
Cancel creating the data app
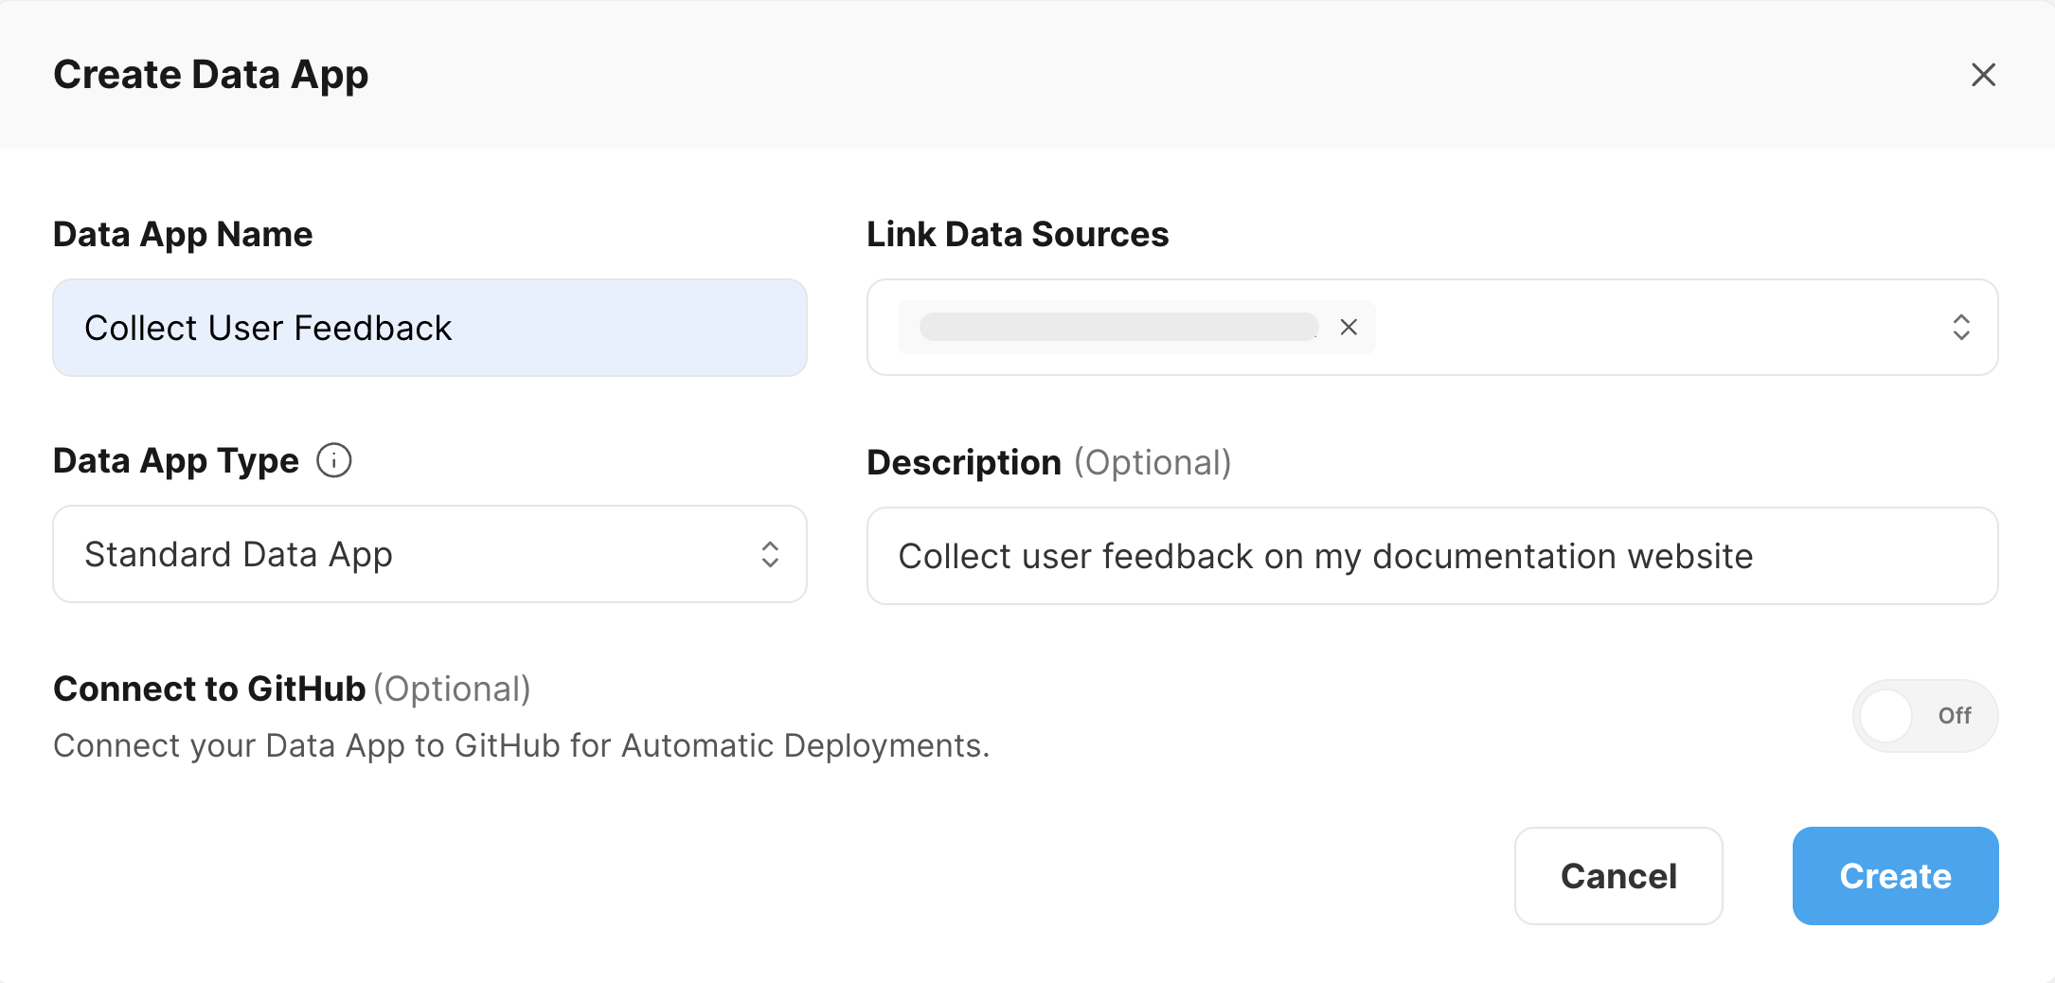point(1618,876)
